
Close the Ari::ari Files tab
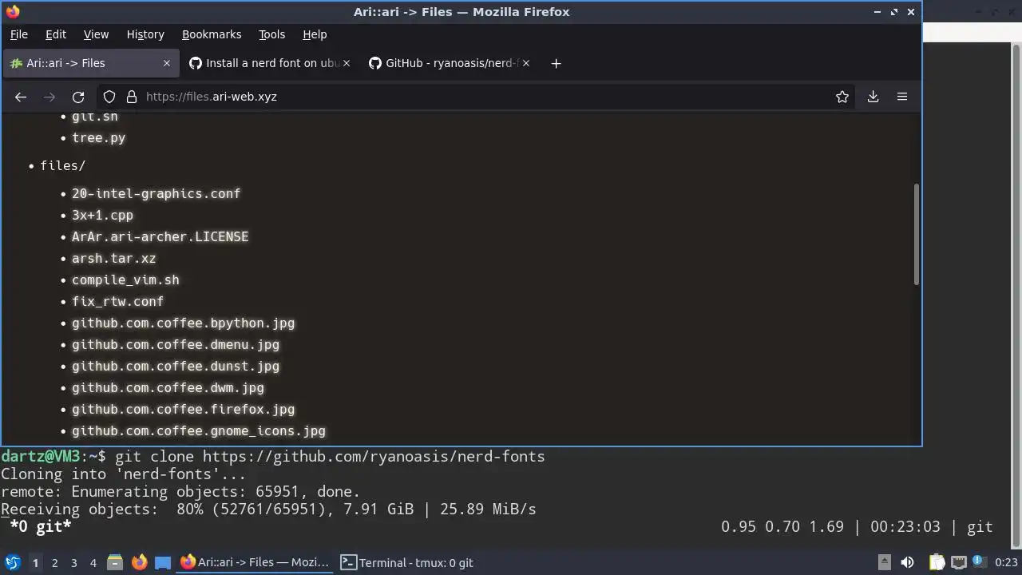[167, 63]
